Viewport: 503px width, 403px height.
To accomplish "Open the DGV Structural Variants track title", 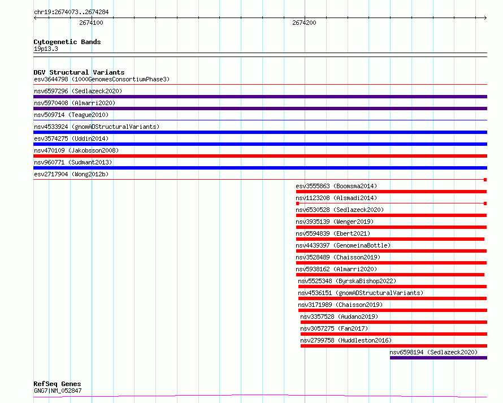I will [79, 72].
